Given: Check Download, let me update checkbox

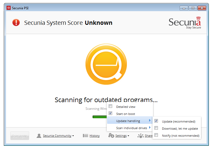Looking at the screenshot, I should click(156, 128).
